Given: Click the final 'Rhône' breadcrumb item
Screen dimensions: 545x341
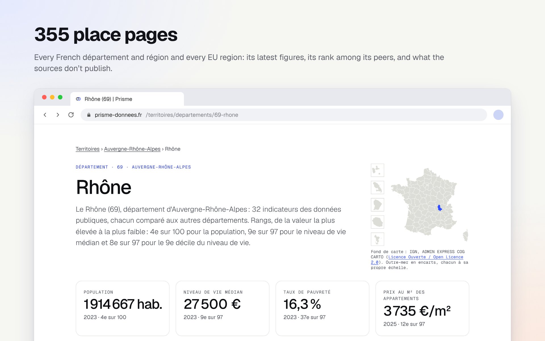Looking at the screenshot, I should (173, 149).
